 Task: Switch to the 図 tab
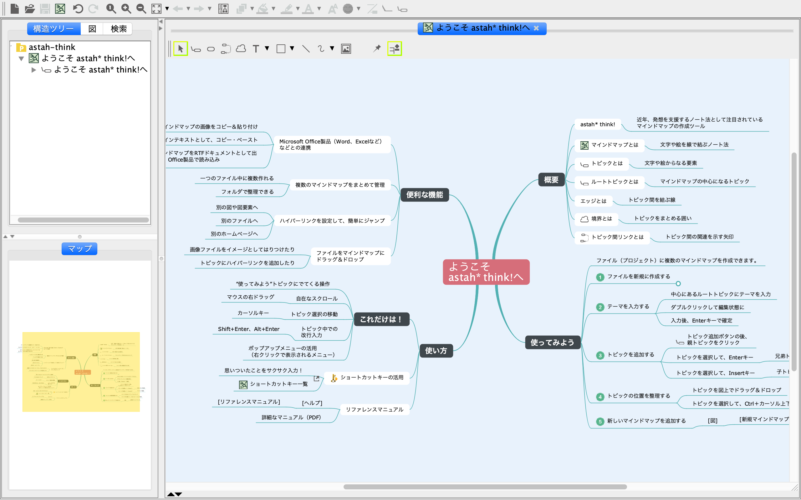(x=92, y=29)
